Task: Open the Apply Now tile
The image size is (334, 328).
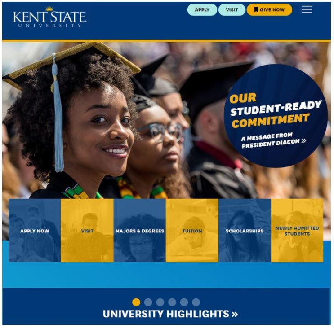Action: (x=35, y=231)
